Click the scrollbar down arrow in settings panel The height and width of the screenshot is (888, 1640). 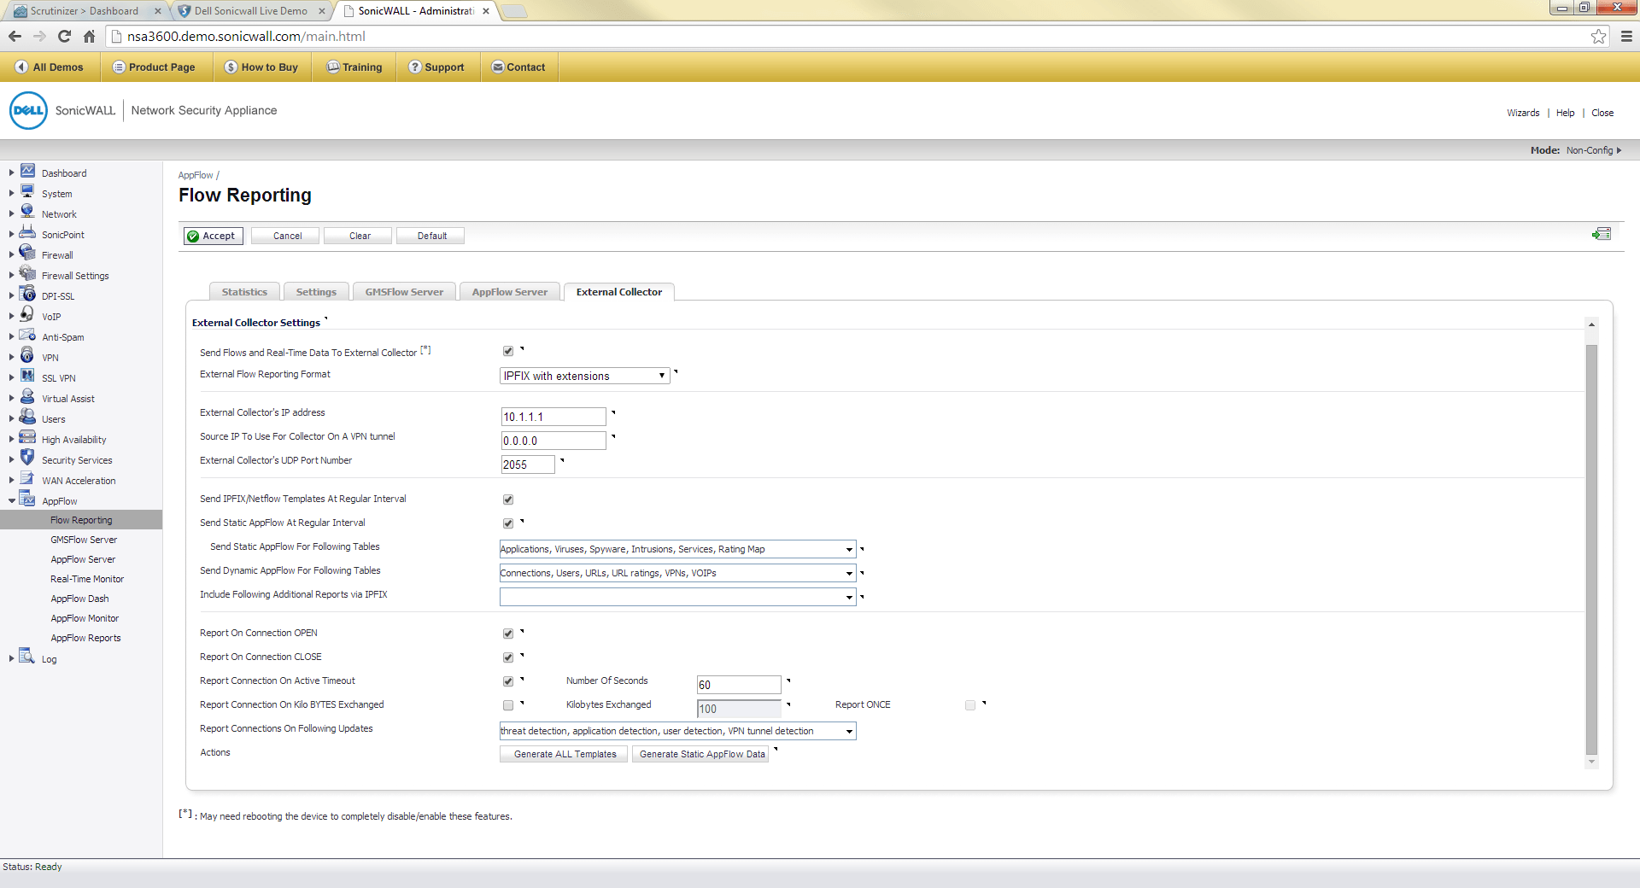(x=1591, y=762)
